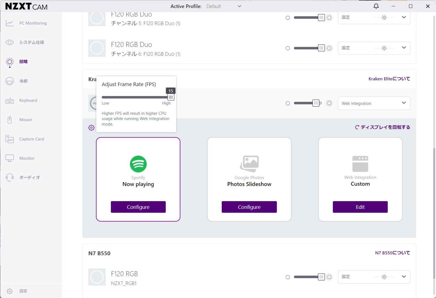436x298 pixels.
Task: Click the Kraken LCD settings gear icon
Action: (x=91, y=128)
